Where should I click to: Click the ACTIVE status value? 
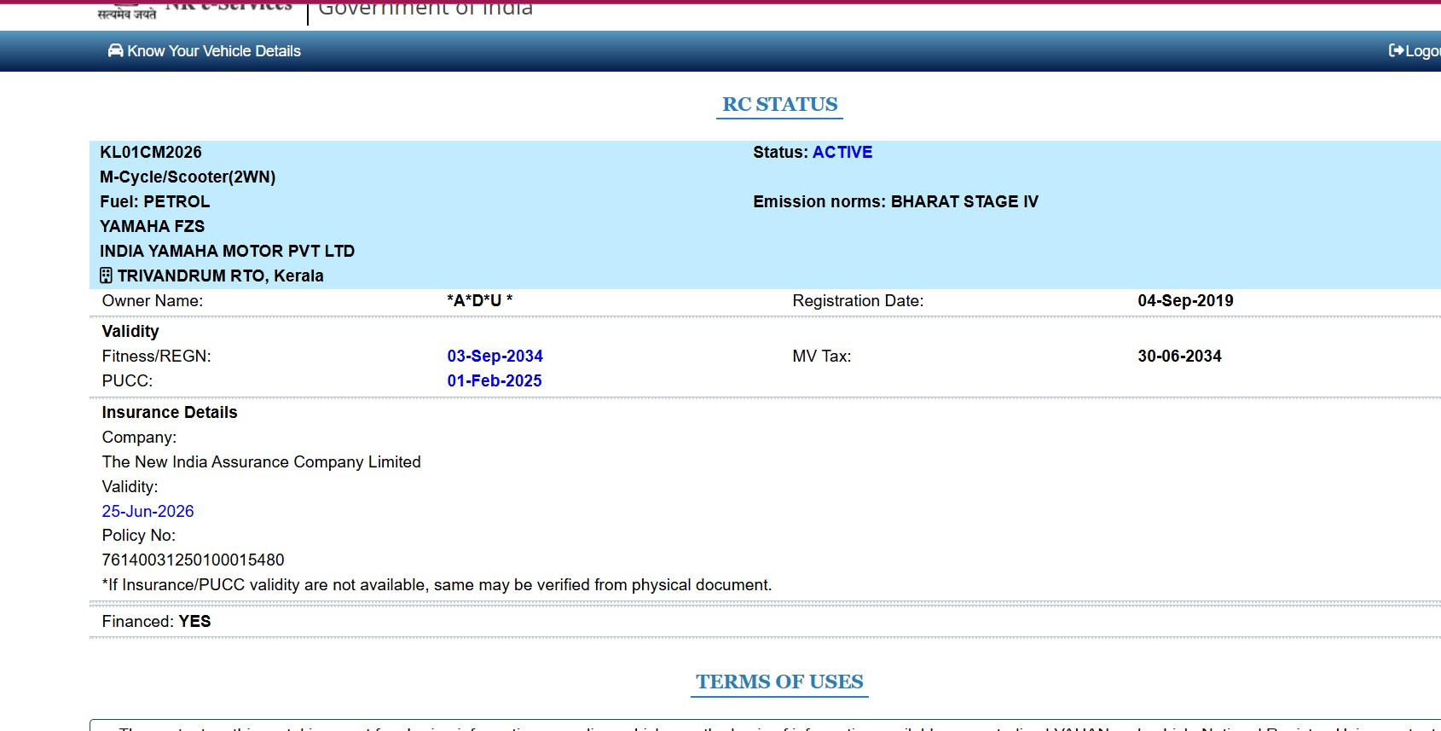(x=842, y=152)
